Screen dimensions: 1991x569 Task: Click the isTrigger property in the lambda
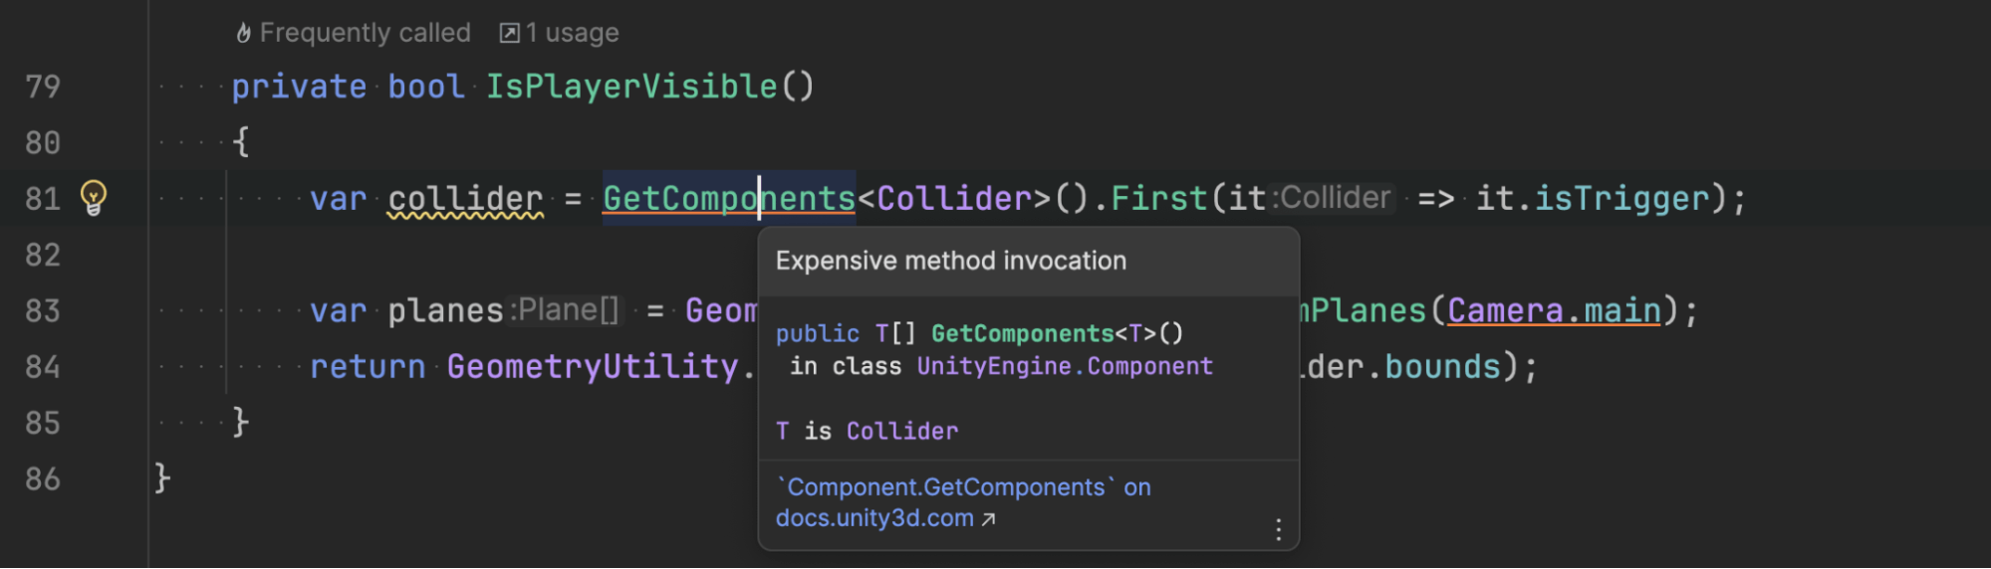pyautogui.click(x=1621, y=199)
